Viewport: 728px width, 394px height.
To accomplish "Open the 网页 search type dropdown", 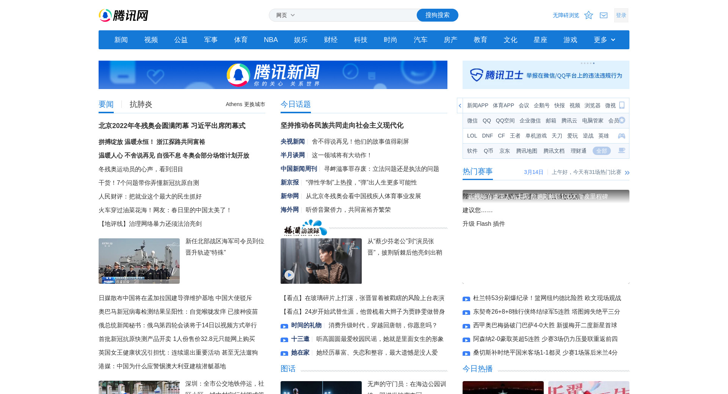I will click(286, 15).
